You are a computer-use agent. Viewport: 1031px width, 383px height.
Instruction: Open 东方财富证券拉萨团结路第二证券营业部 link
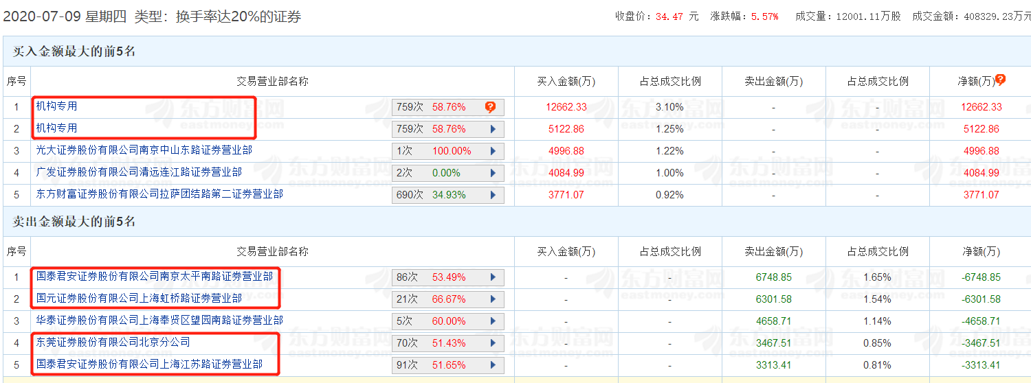[159, 194]
